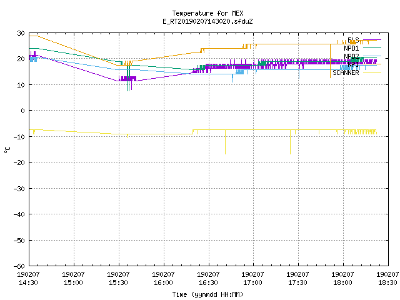Click the y-axis label -30
The image size is (400, 300).
(19, 189)
